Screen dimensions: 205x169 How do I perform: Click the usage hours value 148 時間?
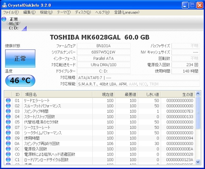(186, 71)
